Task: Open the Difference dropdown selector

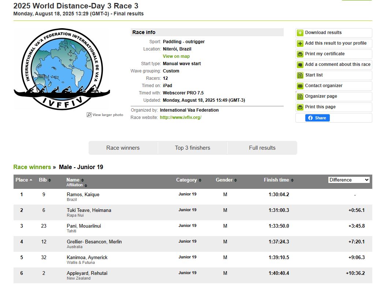Action: (349, 180)
